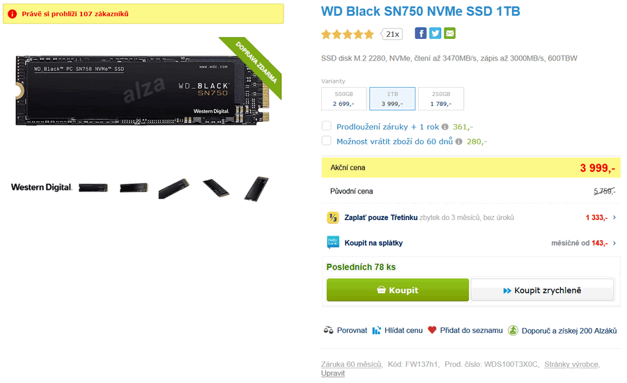This screenshot has width=627, height=383.
Task: Share product on Facebook icon
Action: [x=420, y=33]
